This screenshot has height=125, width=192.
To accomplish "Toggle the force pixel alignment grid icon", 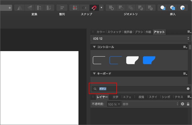I will click(x=75, y=7).
